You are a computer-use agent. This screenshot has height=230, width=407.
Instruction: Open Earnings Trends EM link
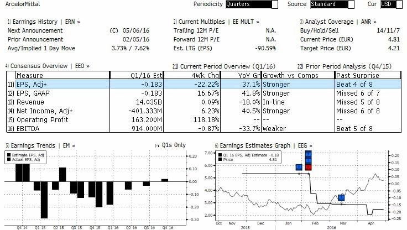pyautogui.click(x=40, y=145)
